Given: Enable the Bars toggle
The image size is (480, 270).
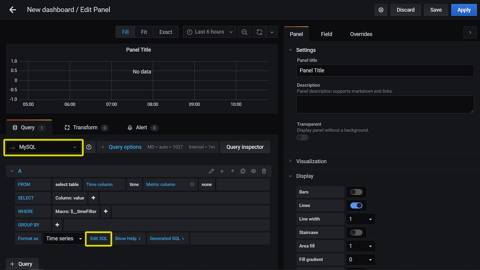Looking at the screenshot, I should pyautogui.click(x=356, y=192).
